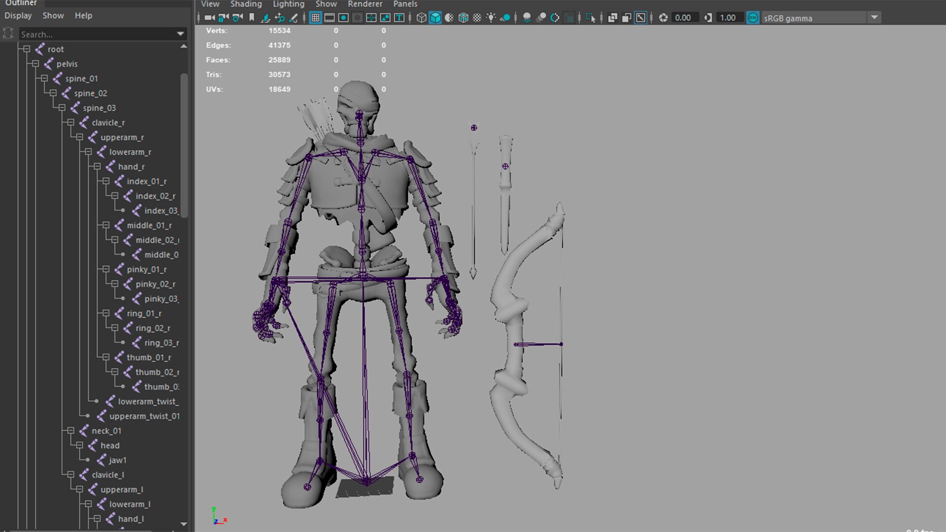The image size is (946, 532).
Task: Activate the grease pencil tool
Action: 294,18
